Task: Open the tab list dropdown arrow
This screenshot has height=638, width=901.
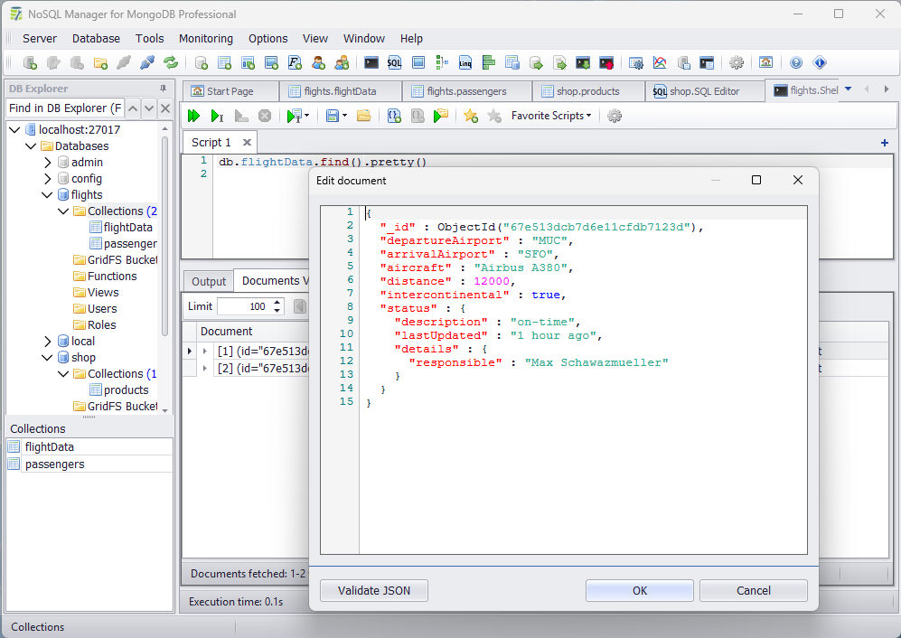Action: (849, 89)
